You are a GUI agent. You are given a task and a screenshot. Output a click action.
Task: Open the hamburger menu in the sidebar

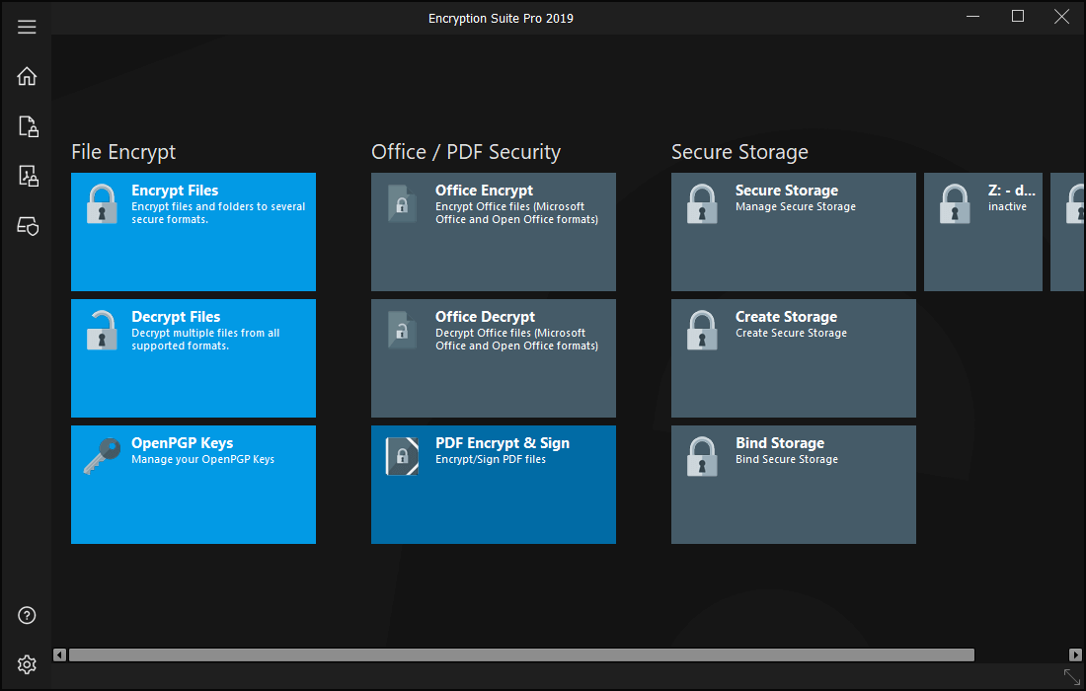tap(27, 27)
